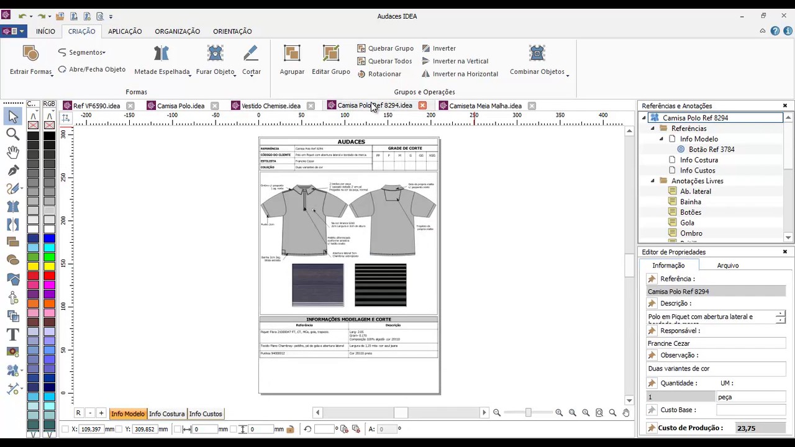Viewport: 795px width, 447px height.
Task: Click the R button beside sheet tabs
Action: click(x=78, y=413)
